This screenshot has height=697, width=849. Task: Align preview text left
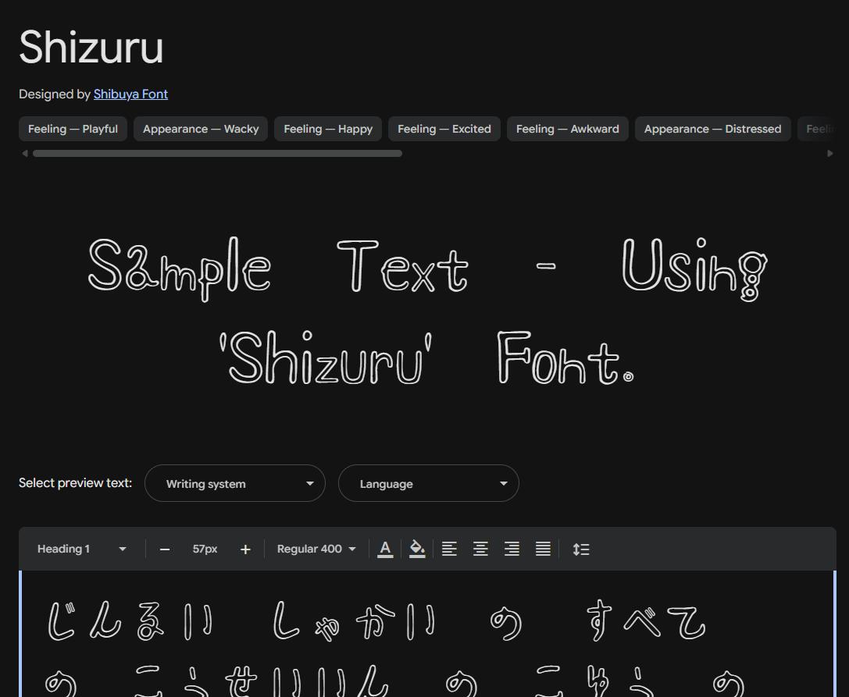tap(449, 549)
